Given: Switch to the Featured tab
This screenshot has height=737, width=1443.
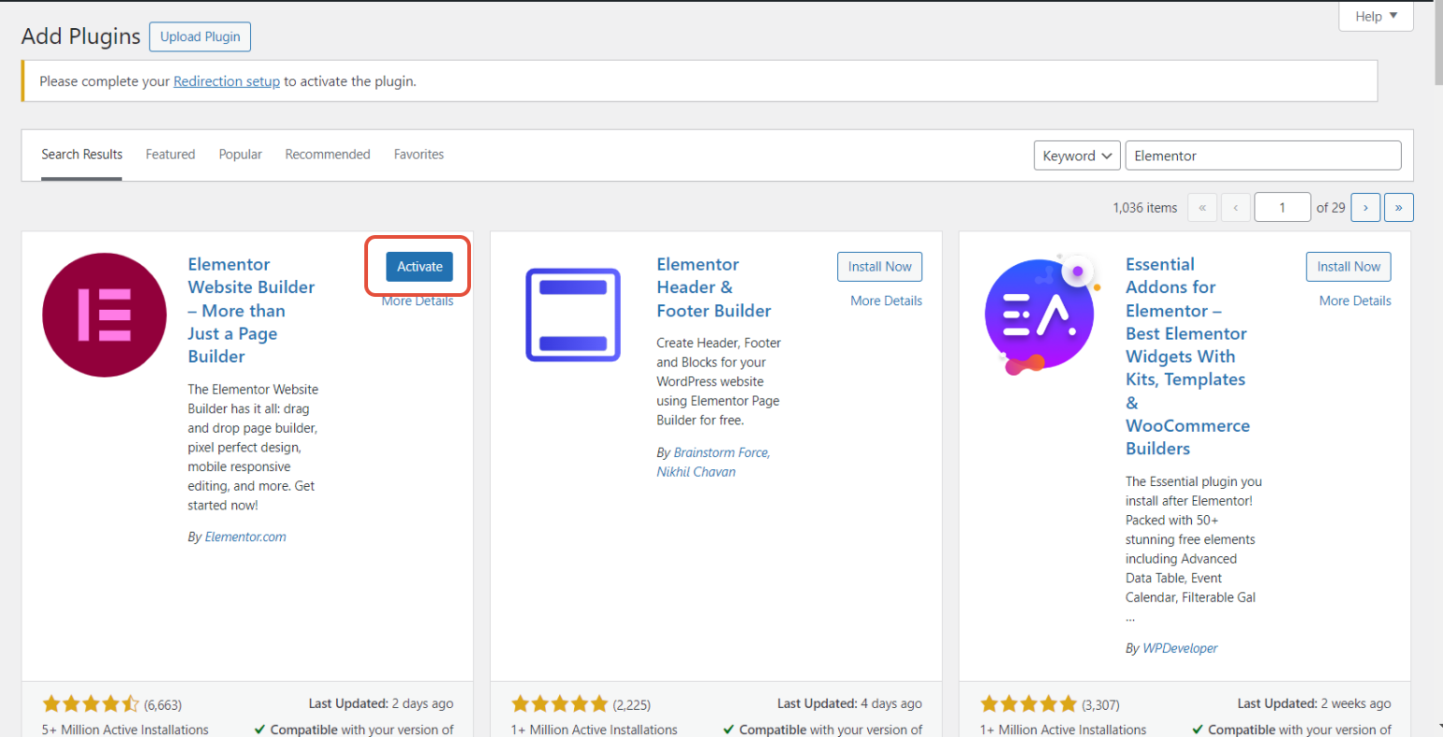Looking at the screenshot, I should [x=170, y=155].
